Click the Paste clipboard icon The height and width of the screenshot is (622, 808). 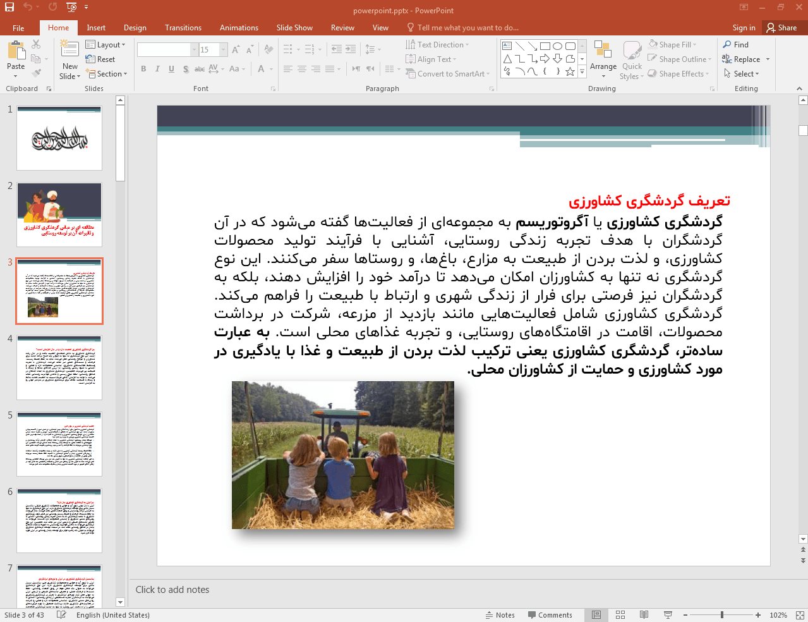[16, 51]
